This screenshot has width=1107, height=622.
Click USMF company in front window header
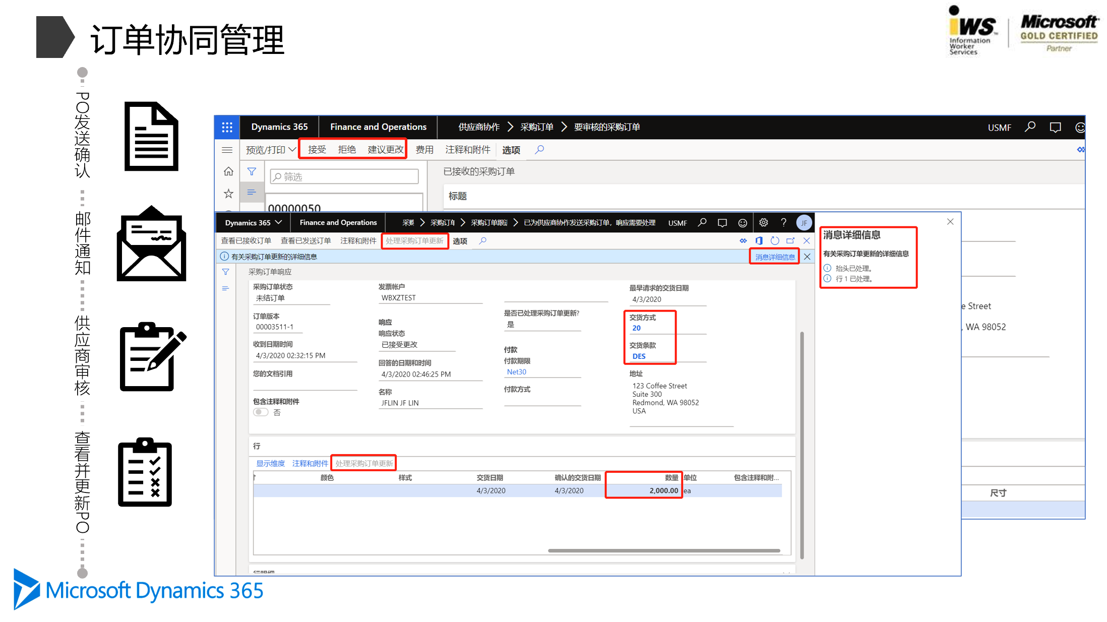(x=678, y=223)
